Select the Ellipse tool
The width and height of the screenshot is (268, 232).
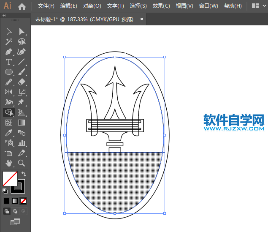[9, 72]
